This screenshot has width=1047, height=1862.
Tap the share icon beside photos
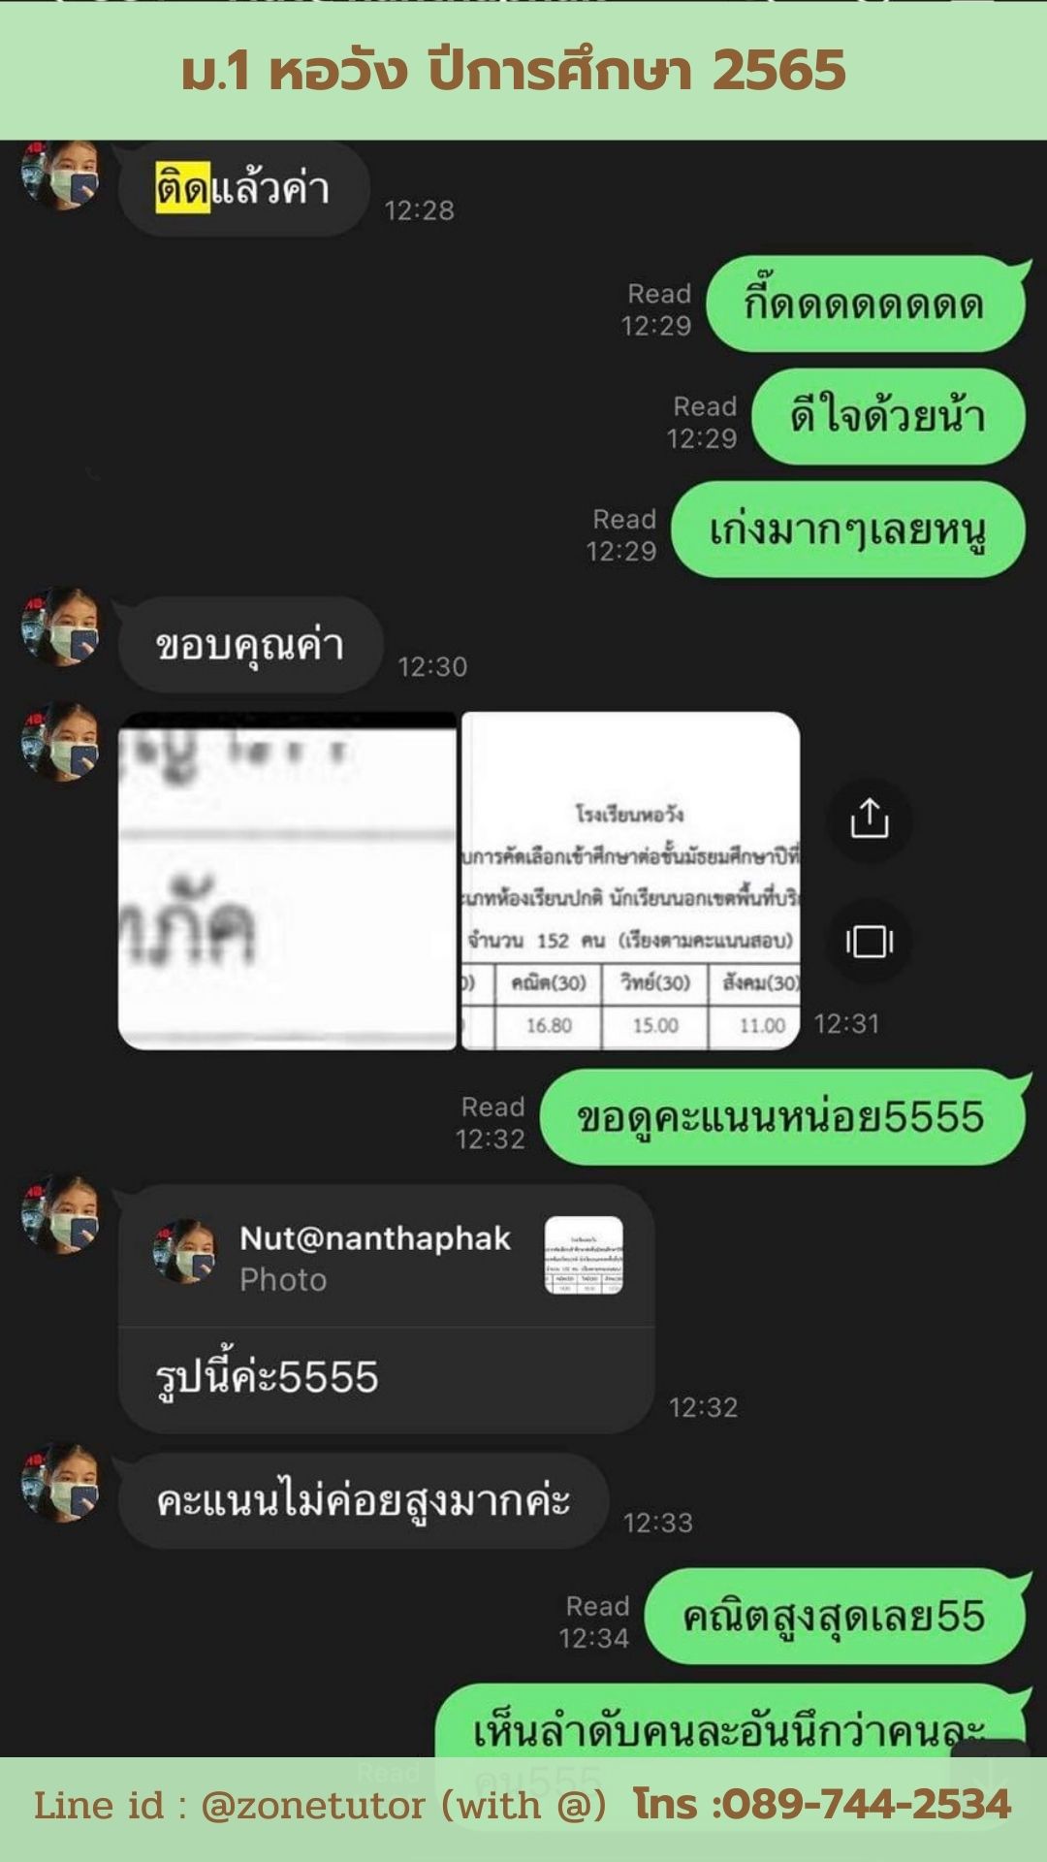[x=869, y=819]
